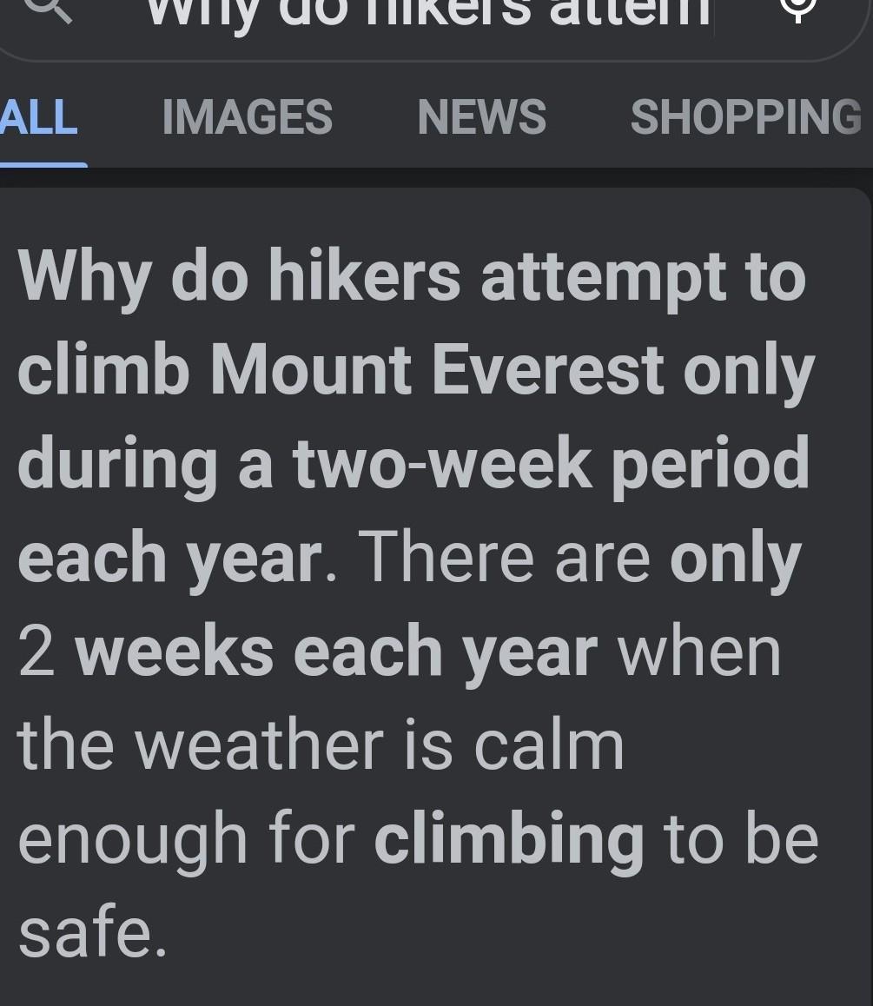Tap the microphone voice search icon

click(797, 8)
